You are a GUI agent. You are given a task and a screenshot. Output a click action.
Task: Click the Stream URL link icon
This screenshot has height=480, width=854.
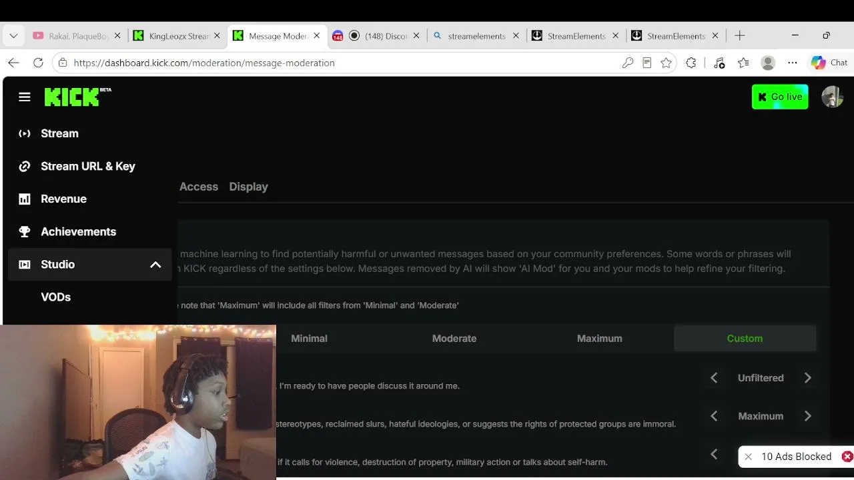click(25, 166)
